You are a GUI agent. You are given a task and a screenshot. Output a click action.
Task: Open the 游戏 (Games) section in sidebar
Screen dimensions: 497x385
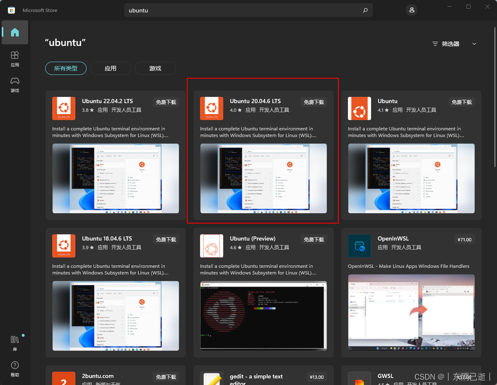point(15,84)
